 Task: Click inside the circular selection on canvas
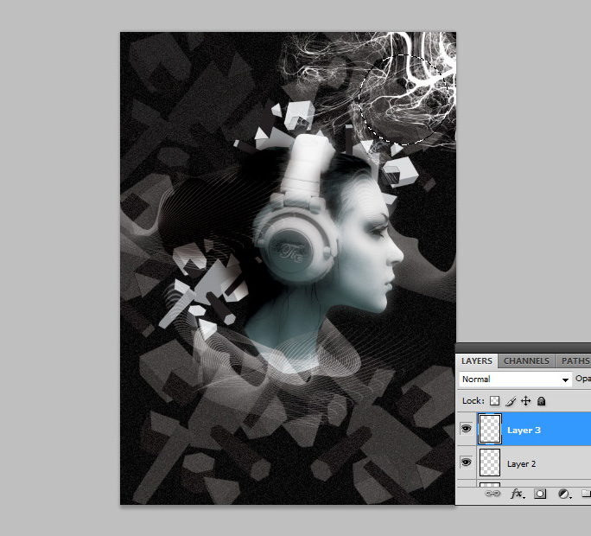[404, 97]
